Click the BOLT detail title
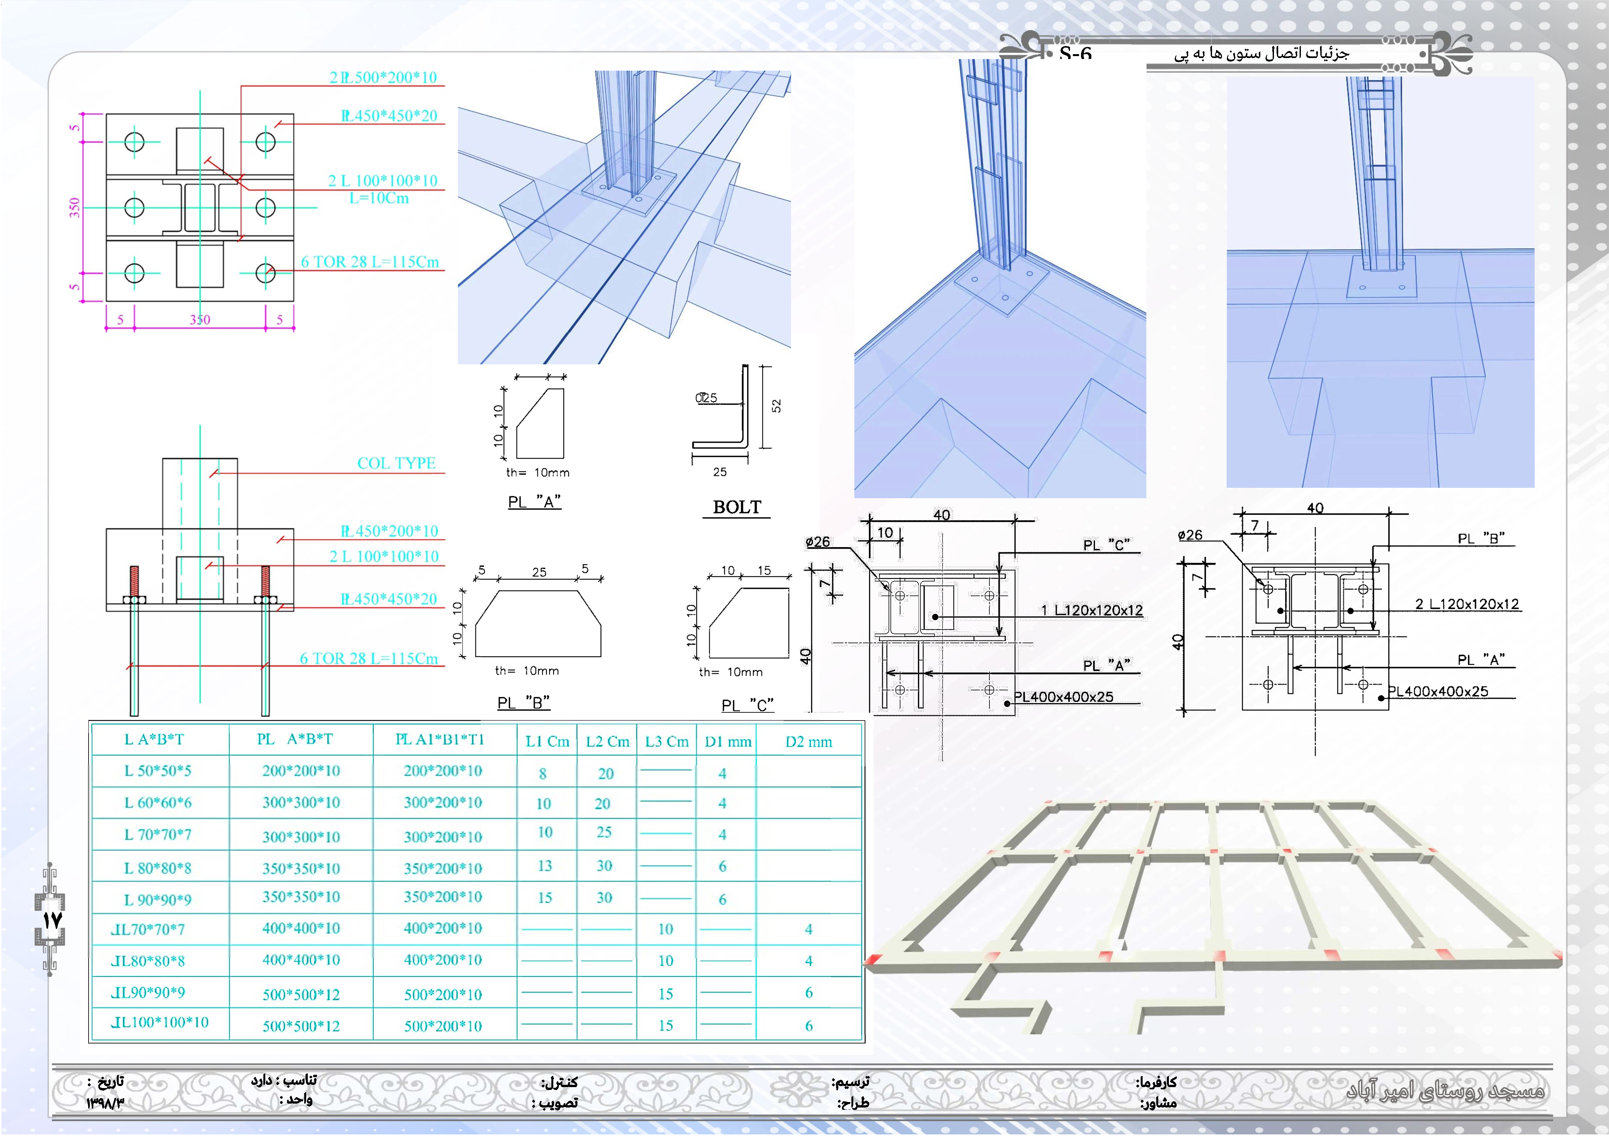1609x1137 pixels. click(737, 507)
